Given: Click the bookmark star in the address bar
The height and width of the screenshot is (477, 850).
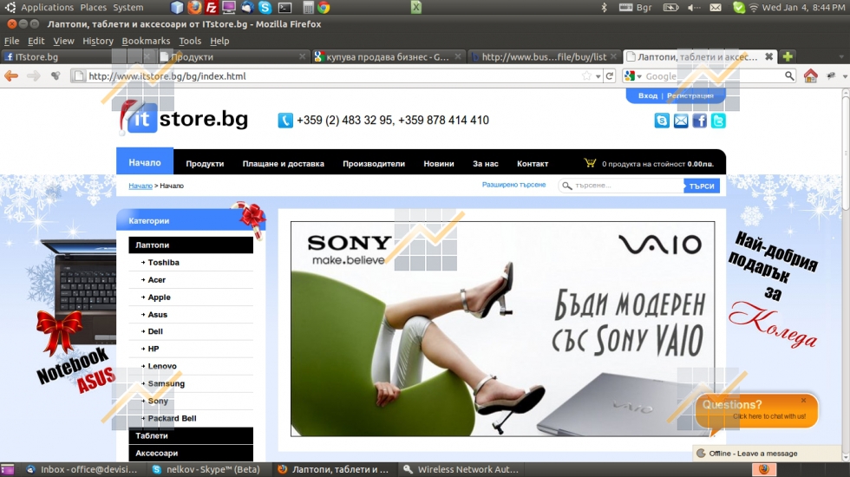Looking at the screenshot, I should [x=586, y=76].
